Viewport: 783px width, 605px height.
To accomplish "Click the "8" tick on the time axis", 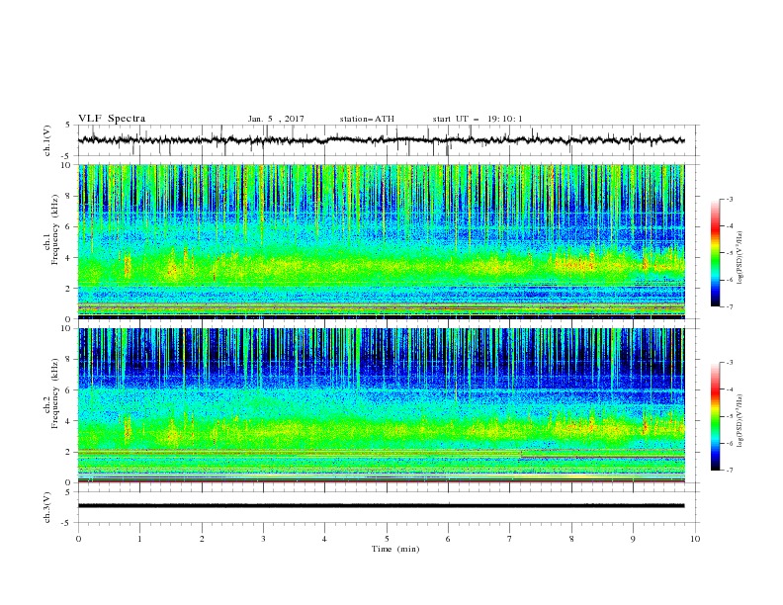I will (x=571, y=539).
